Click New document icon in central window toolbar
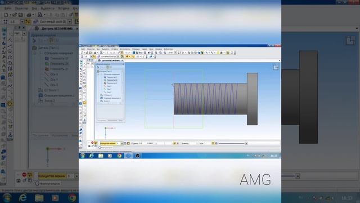This screenshot has width=360, height=203. pyautogui.click(x=82, y=52)
